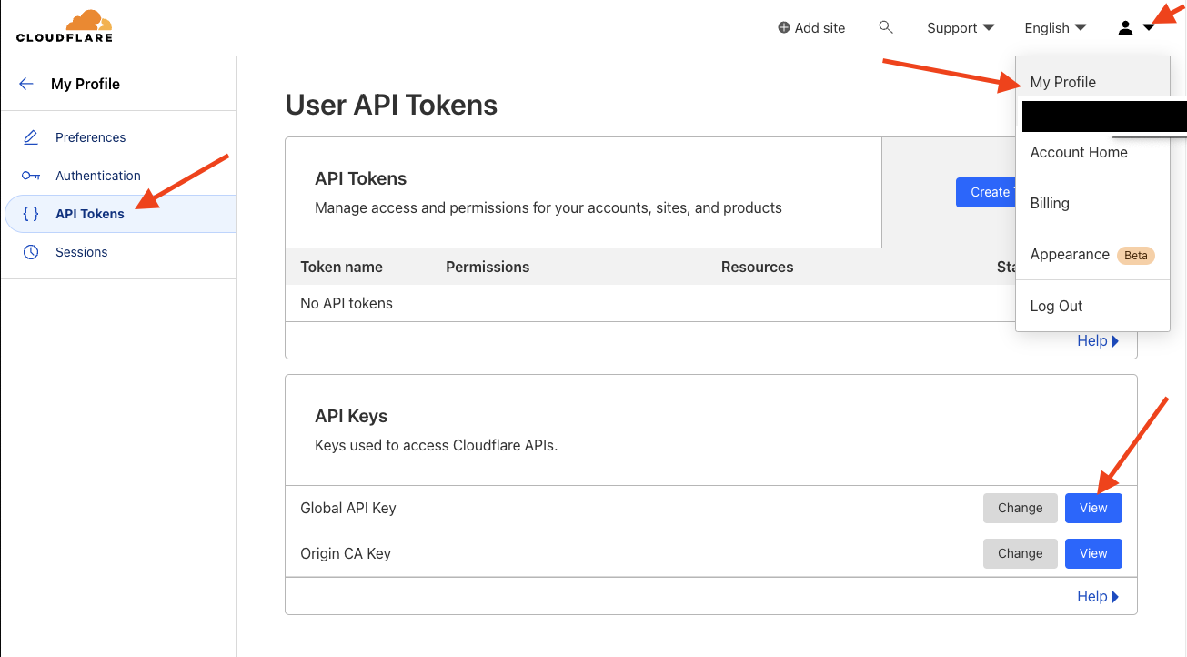The height and width of the screenshot is (657, 1187).
Task: Click Change for Origin CA Key
Action: pos(1020,553)
